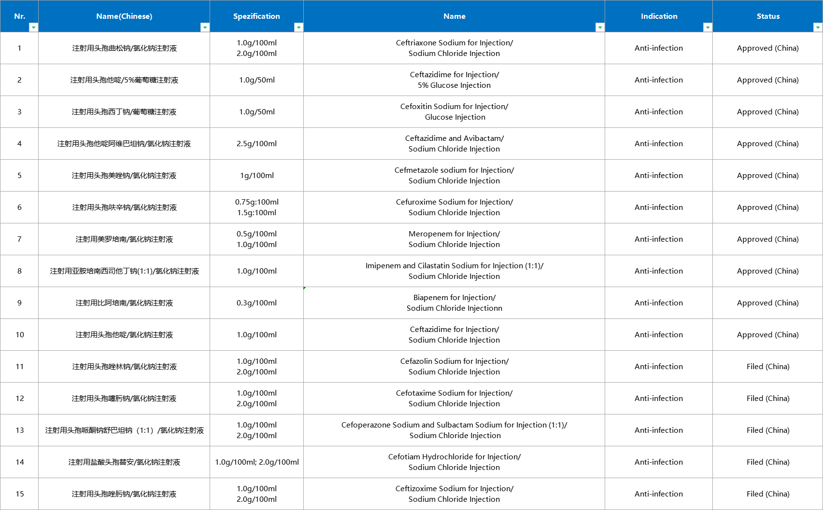Viewport: 823px width, 510px height.
Task: Select the Ceftriaxone Sodium for Injection cell
Action: [454, 48]
